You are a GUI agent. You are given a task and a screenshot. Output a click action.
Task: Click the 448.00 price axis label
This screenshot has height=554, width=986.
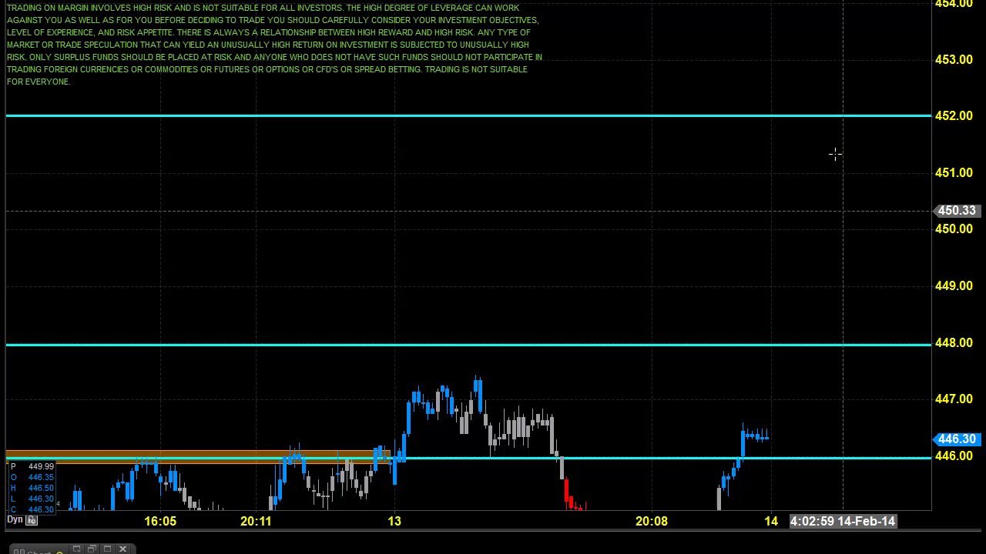954,342
